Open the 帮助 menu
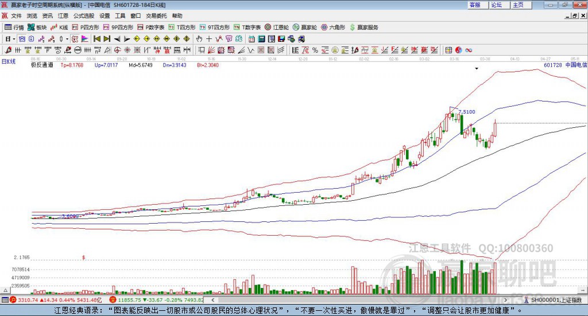 tap(177, 15)
